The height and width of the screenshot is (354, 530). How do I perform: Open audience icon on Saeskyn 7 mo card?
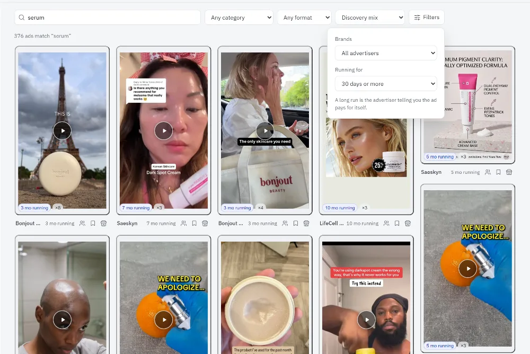pos(183,223)
